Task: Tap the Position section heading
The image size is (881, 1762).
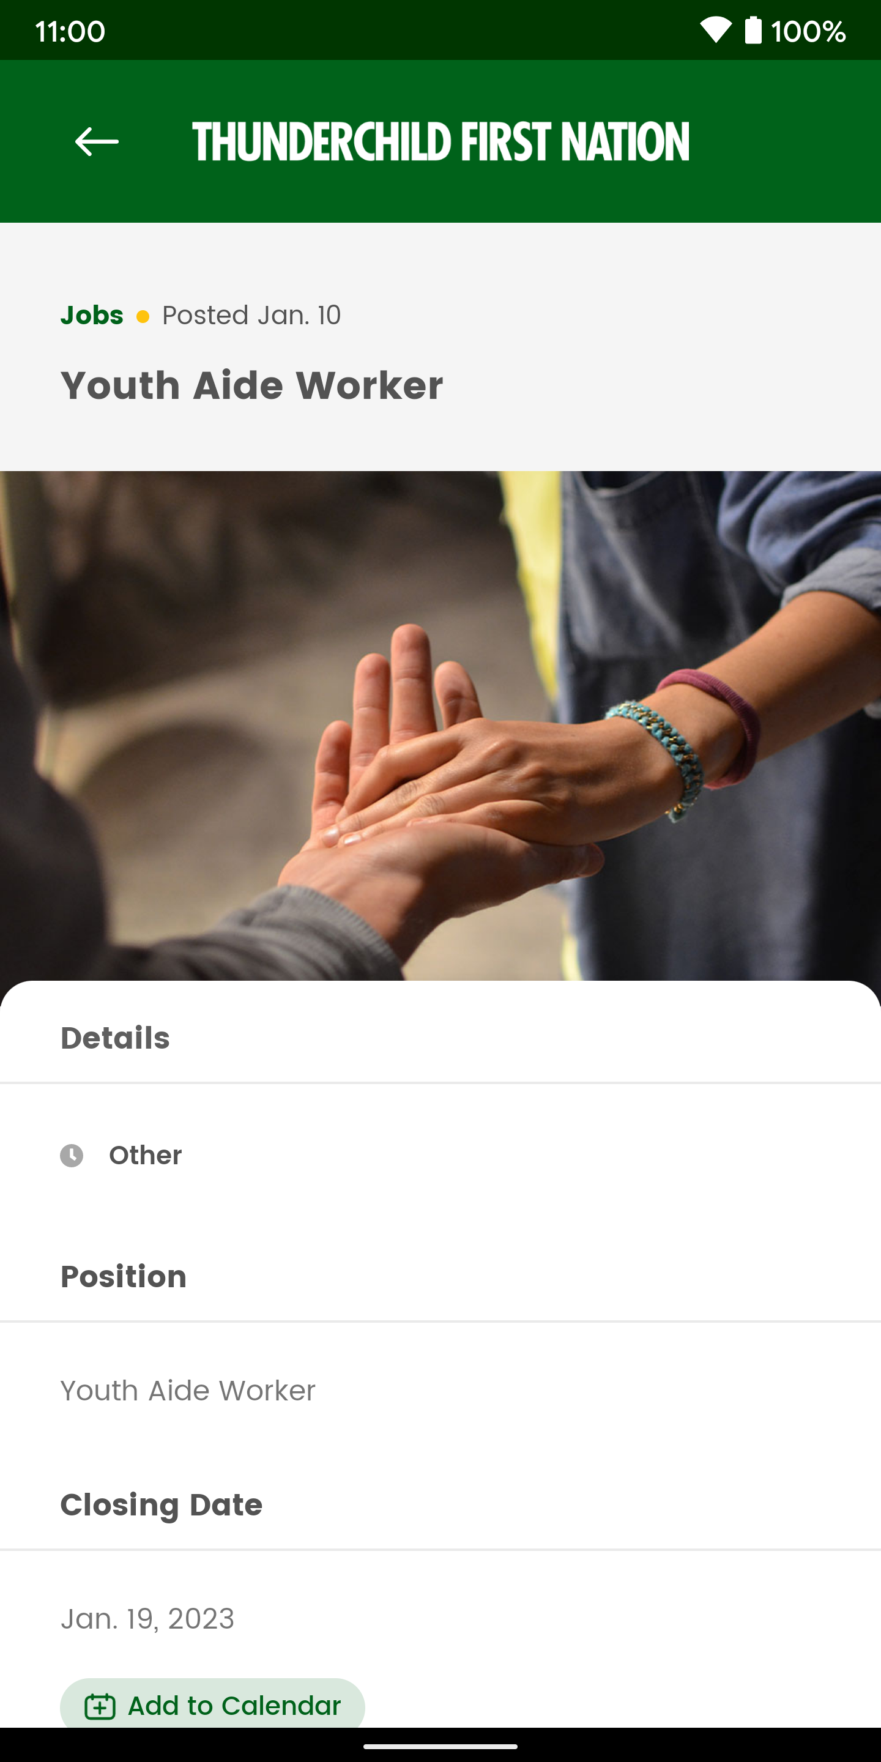Action: [123, 1276]
